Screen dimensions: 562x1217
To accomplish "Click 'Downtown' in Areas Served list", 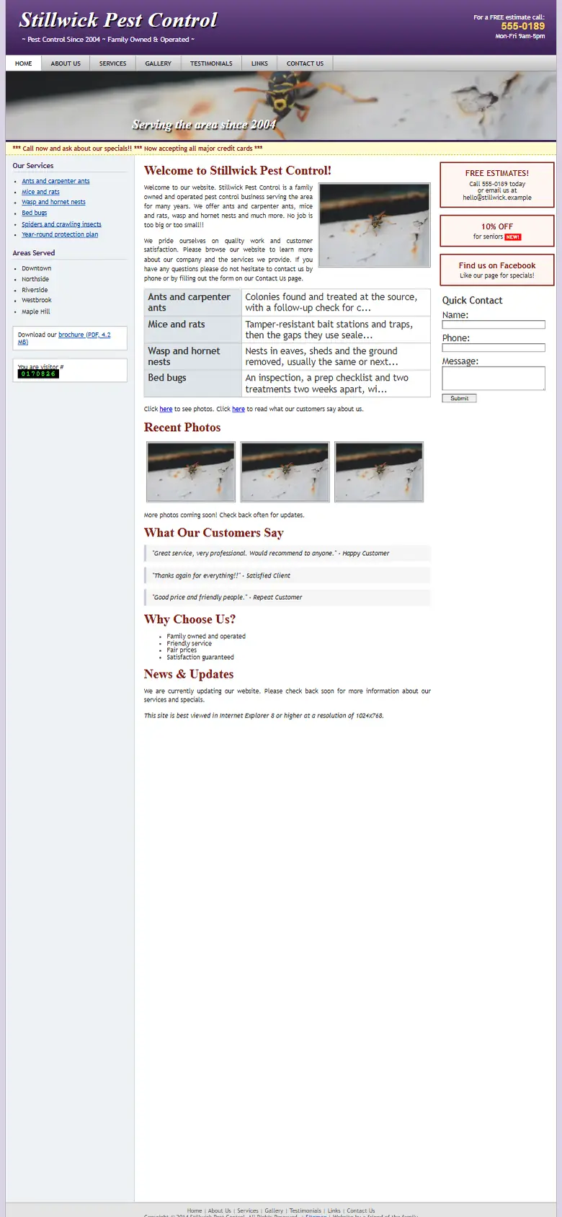I will pos(36,268).
